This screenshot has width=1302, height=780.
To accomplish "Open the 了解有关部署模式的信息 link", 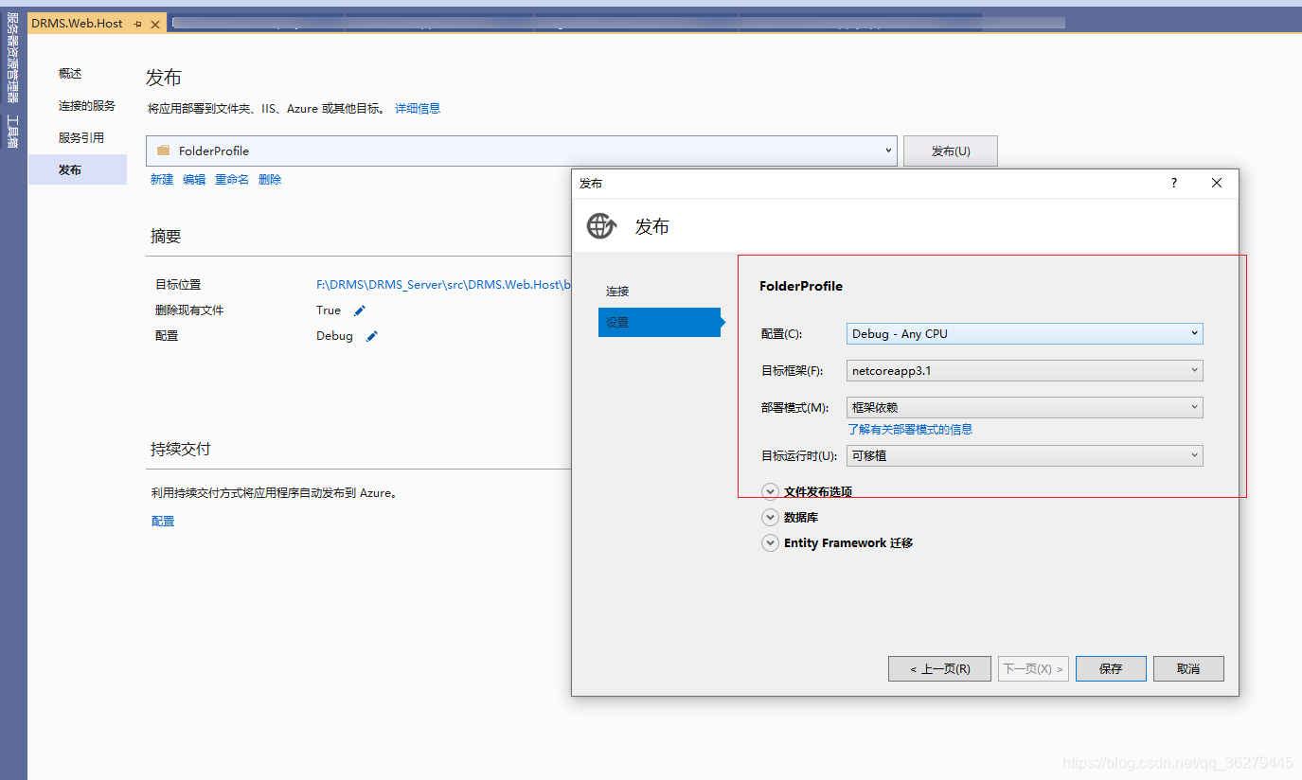I will tap(910, 429).
